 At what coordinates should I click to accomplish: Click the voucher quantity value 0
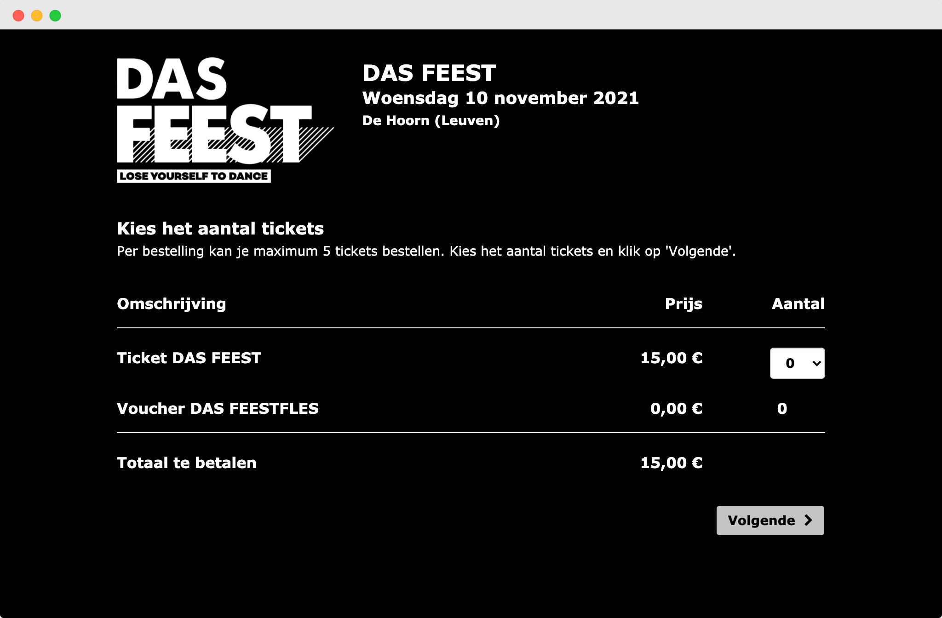(x=782, y=408)
